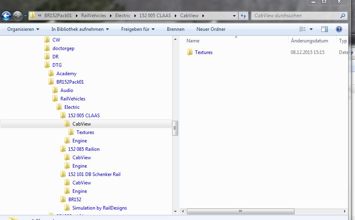The width and height of the screenshot is (355, 220).
Task: Click the Forward navigation arrow button
Action: click(x=18, y=16)
